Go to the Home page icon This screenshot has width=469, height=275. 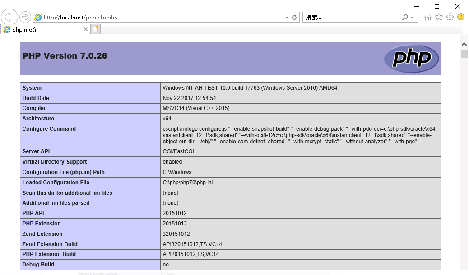point(427,17)
